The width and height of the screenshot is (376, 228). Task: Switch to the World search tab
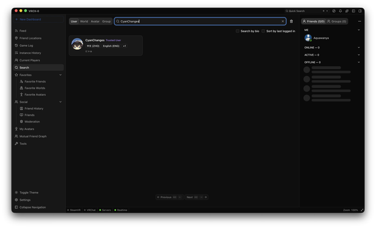[x=84, y=21]
